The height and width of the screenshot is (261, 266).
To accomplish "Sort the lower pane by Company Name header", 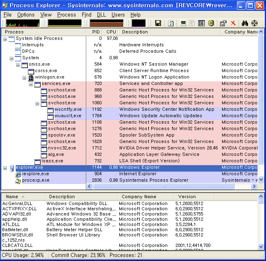I will coord(146,197).
